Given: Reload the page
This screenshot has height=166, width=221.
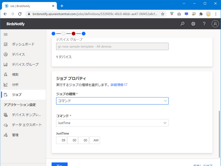Looking at the screenshot, I should click(20, 14).
